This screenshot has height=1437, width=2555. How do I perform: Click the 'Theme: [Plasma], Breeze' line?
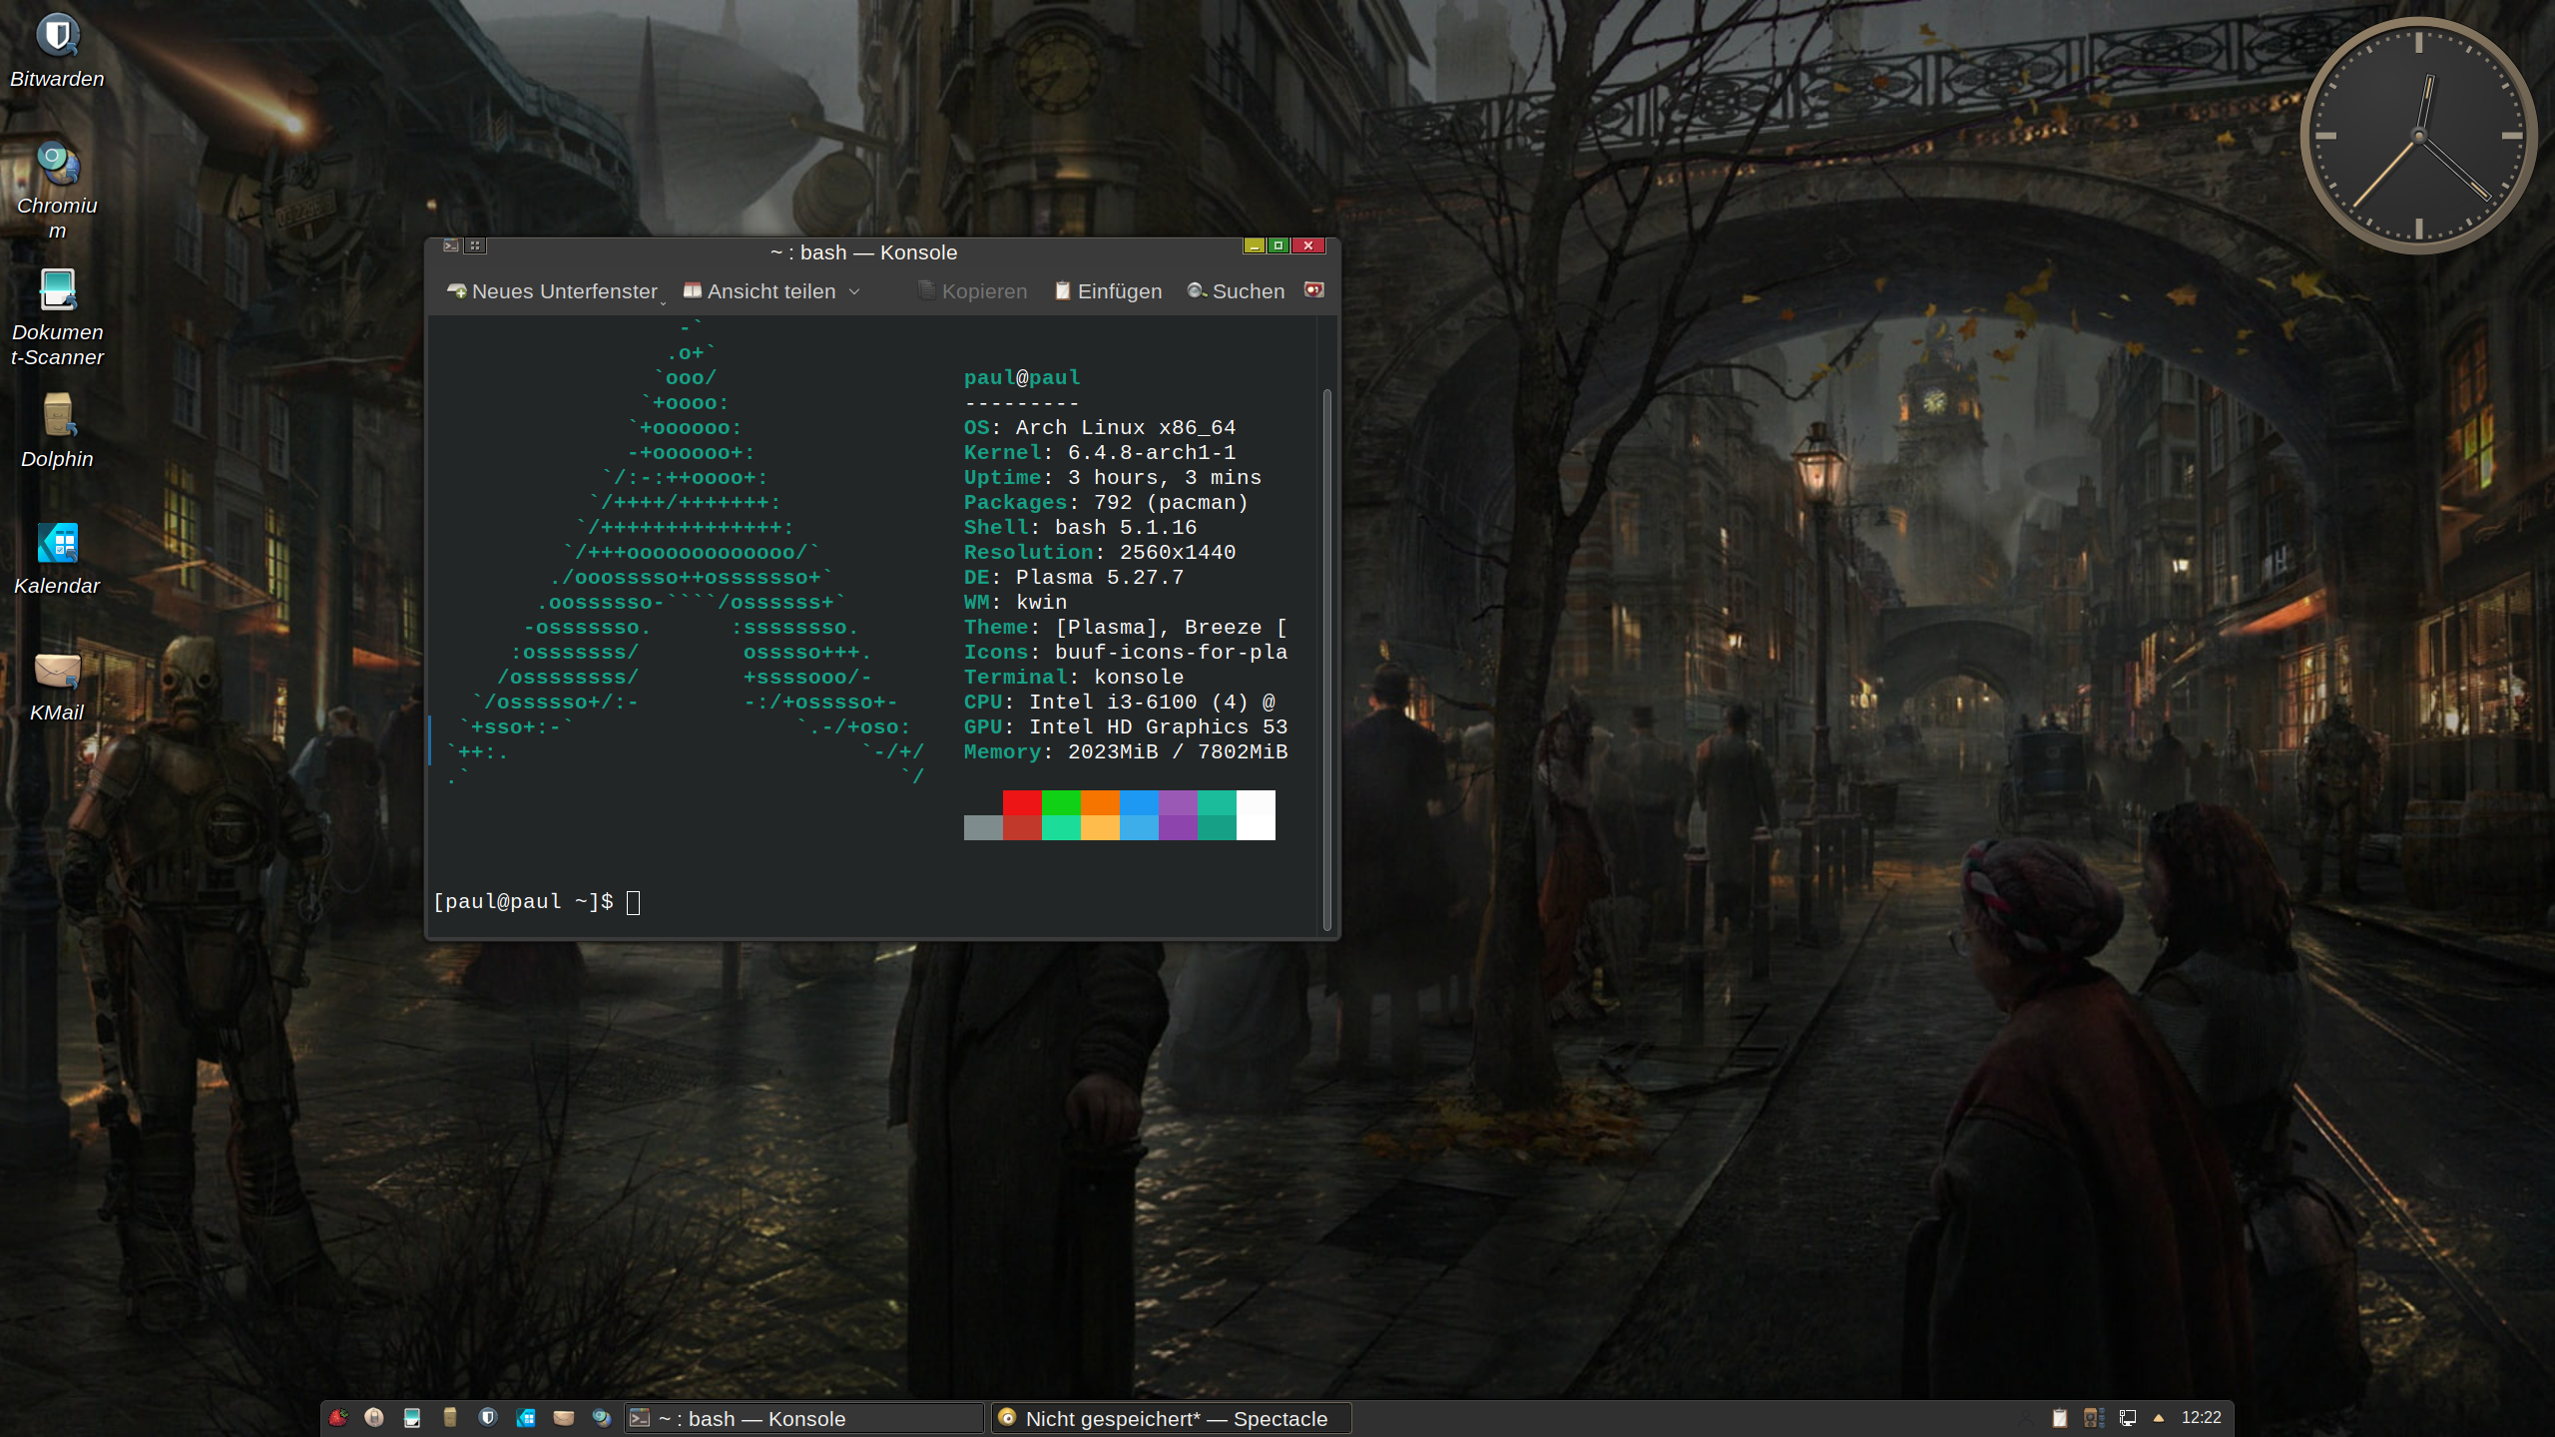(x=1126, y=628)
